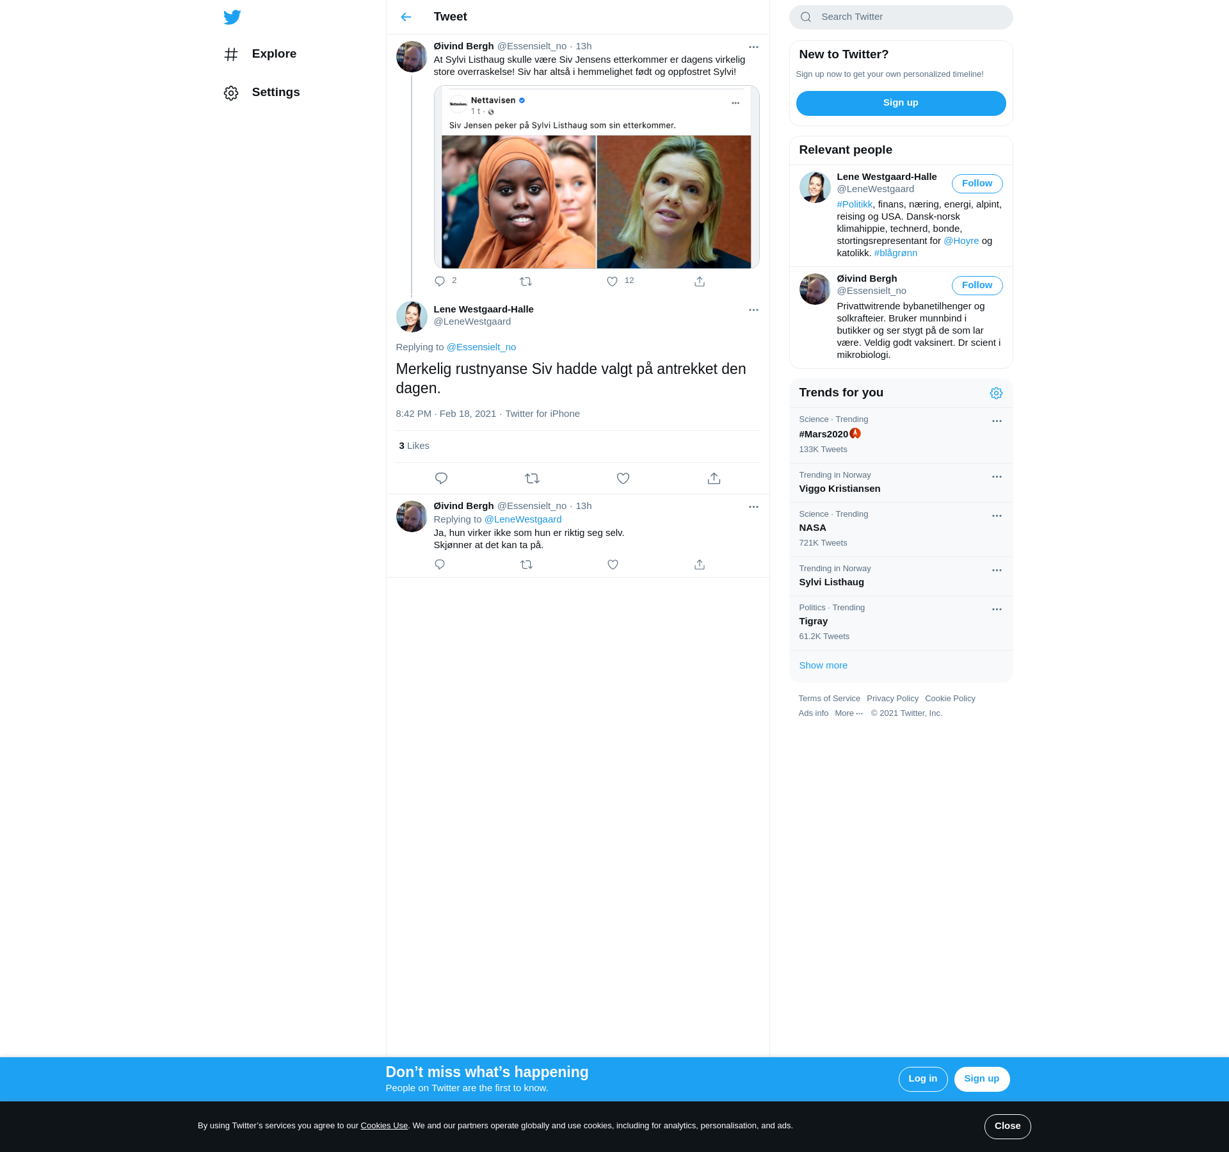Open Explore from the hashtag icon
The image size is (1229, 1152).
coord(231,54)
